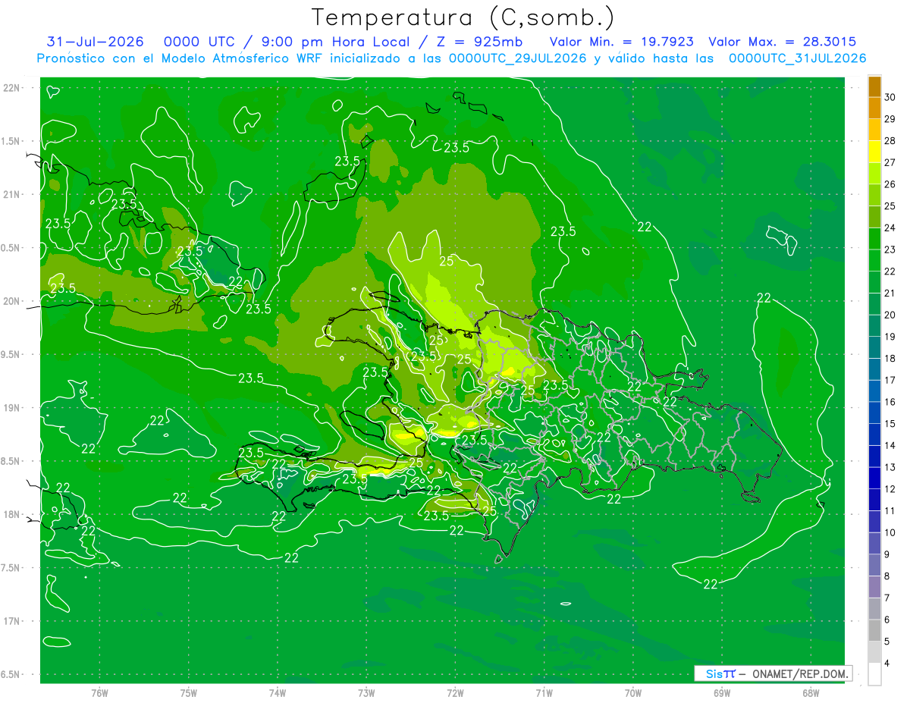Viewport: 910px width, 703px height.
Task: Click 'Valor Min. = 19.7923' value
Action: point(621,42)
